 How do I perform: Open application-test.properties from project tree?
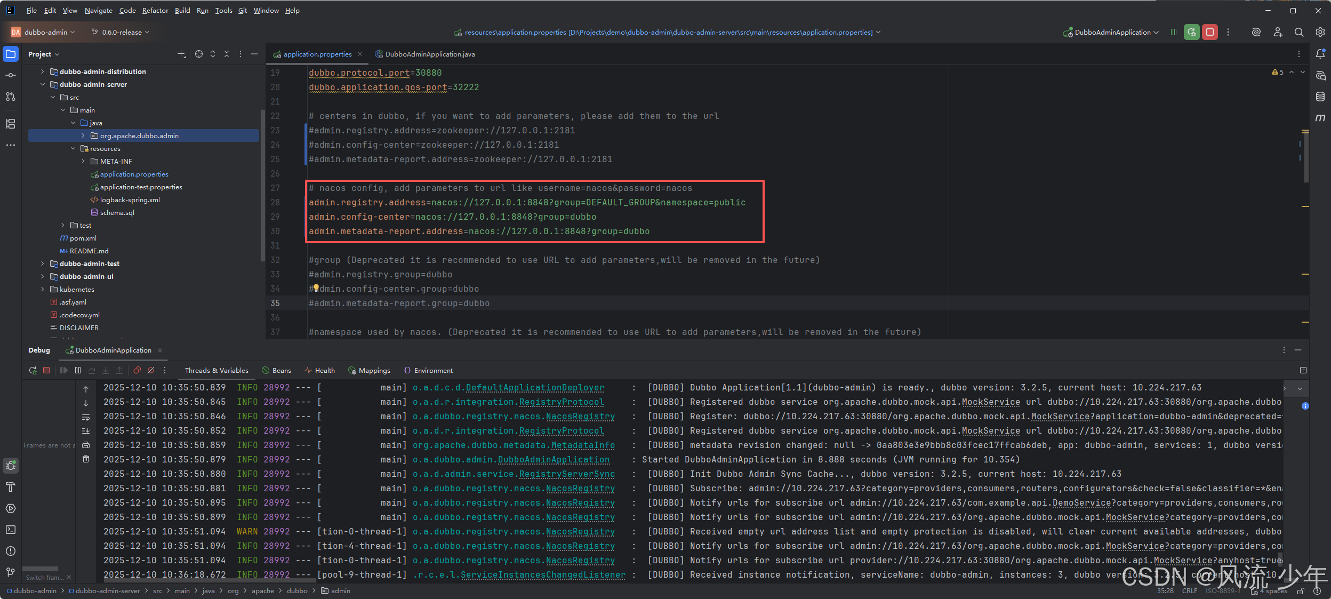pos(141,187)
